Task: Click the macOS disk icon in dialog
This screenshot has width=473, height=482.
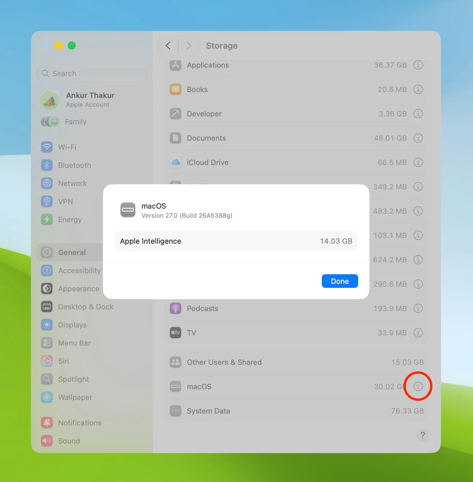Action: click(x=128, y=210)
